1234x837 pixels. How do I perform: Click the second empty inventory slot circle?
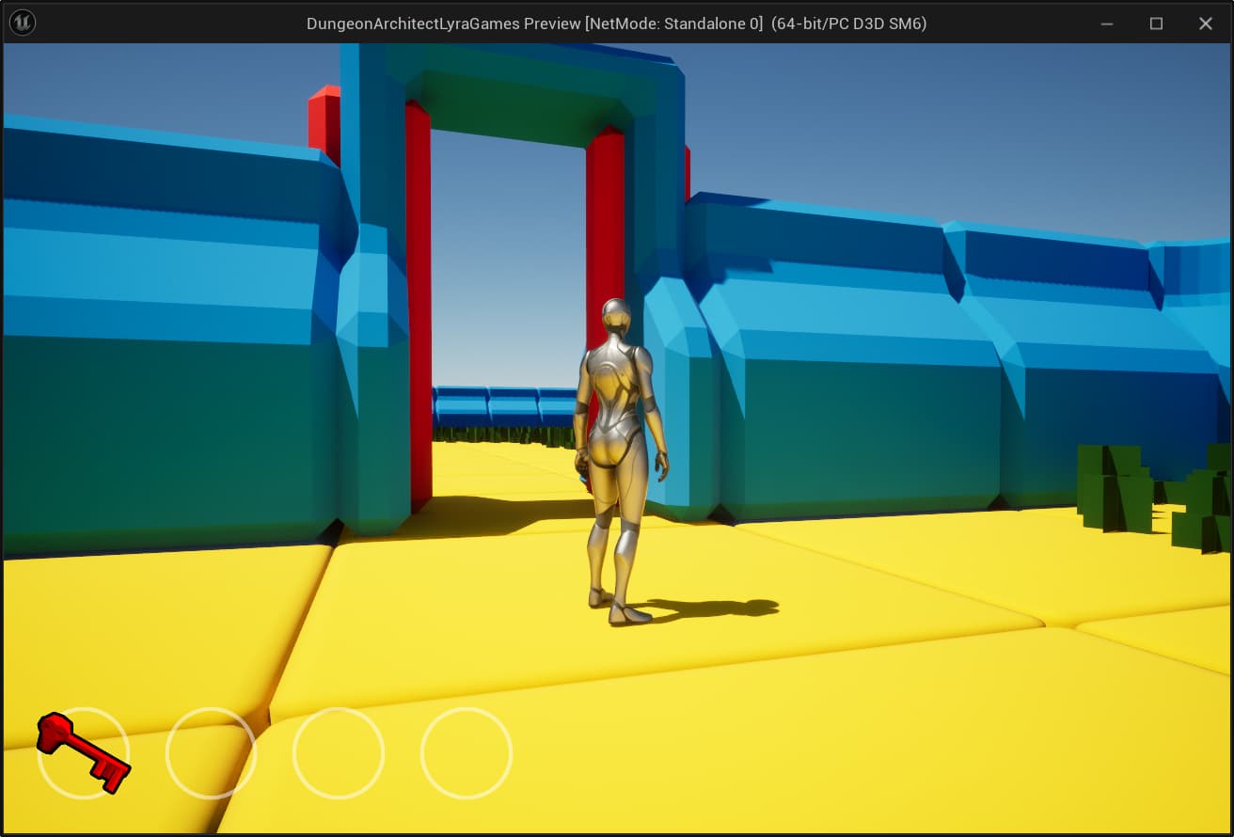pos(211,753)
